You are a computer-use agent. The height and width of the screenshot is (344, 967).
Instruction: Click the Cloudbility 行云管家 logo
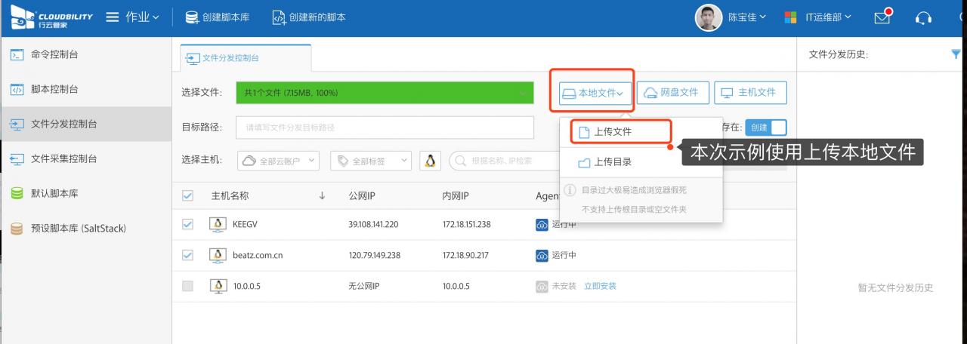pos(51,17)
